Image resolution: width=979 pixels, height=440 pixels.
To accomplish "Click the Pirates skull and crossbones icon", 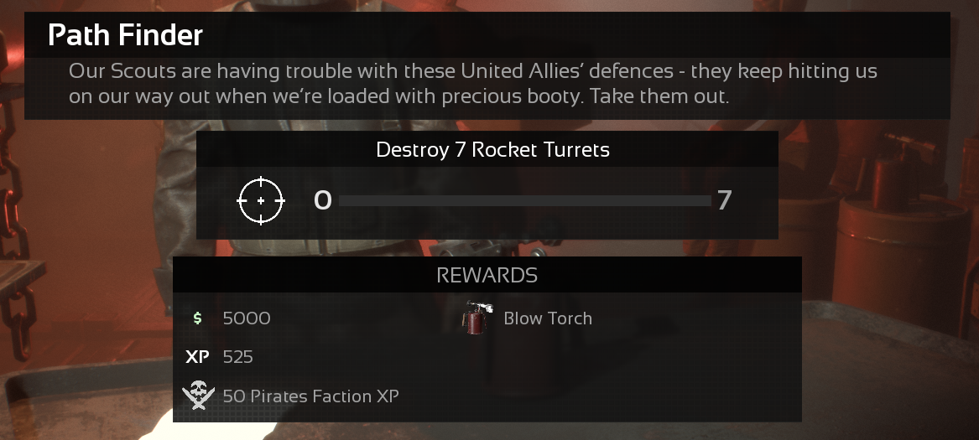I will tap(198, 395).
